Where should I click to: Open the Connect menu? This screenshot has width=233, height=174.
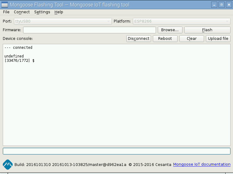[22, 12]
